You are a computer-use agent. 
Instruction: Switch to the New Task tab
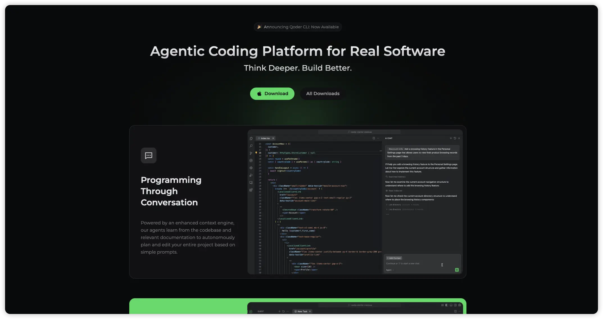coord(302,311)
